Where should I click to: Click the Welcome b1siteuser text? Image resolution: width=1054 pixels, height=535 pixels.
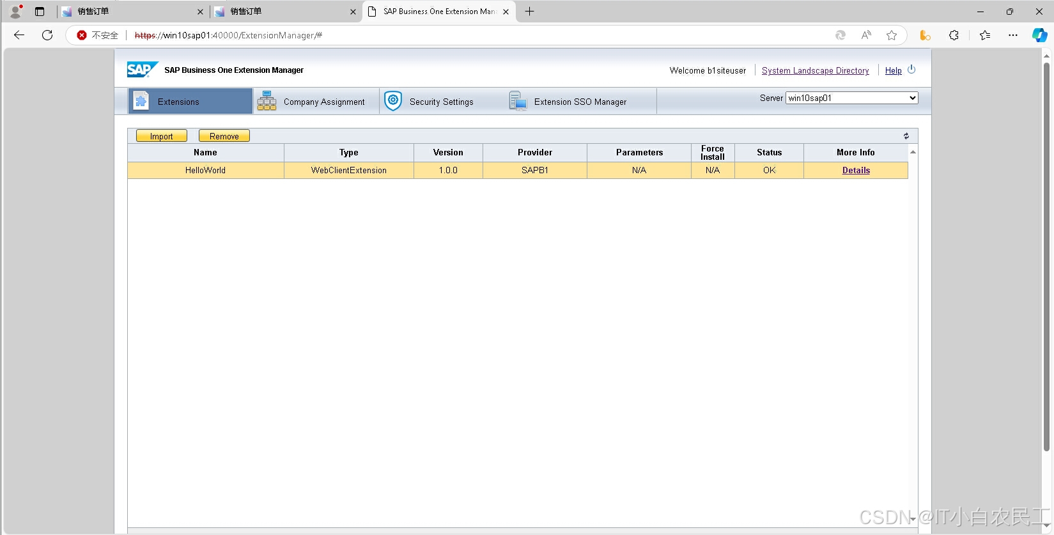[x=708, y=70]
